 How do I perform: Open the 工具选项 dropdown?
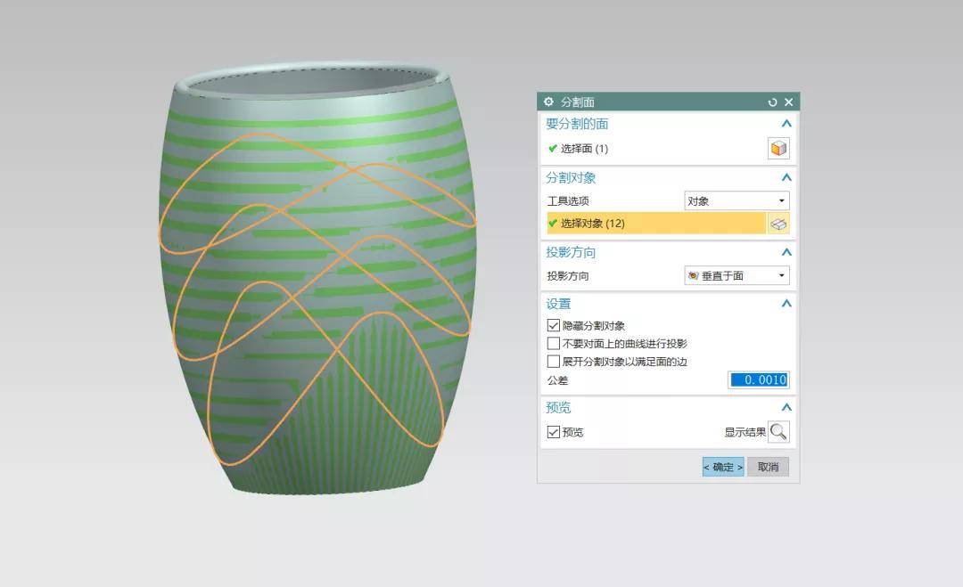tap(737, 201)
